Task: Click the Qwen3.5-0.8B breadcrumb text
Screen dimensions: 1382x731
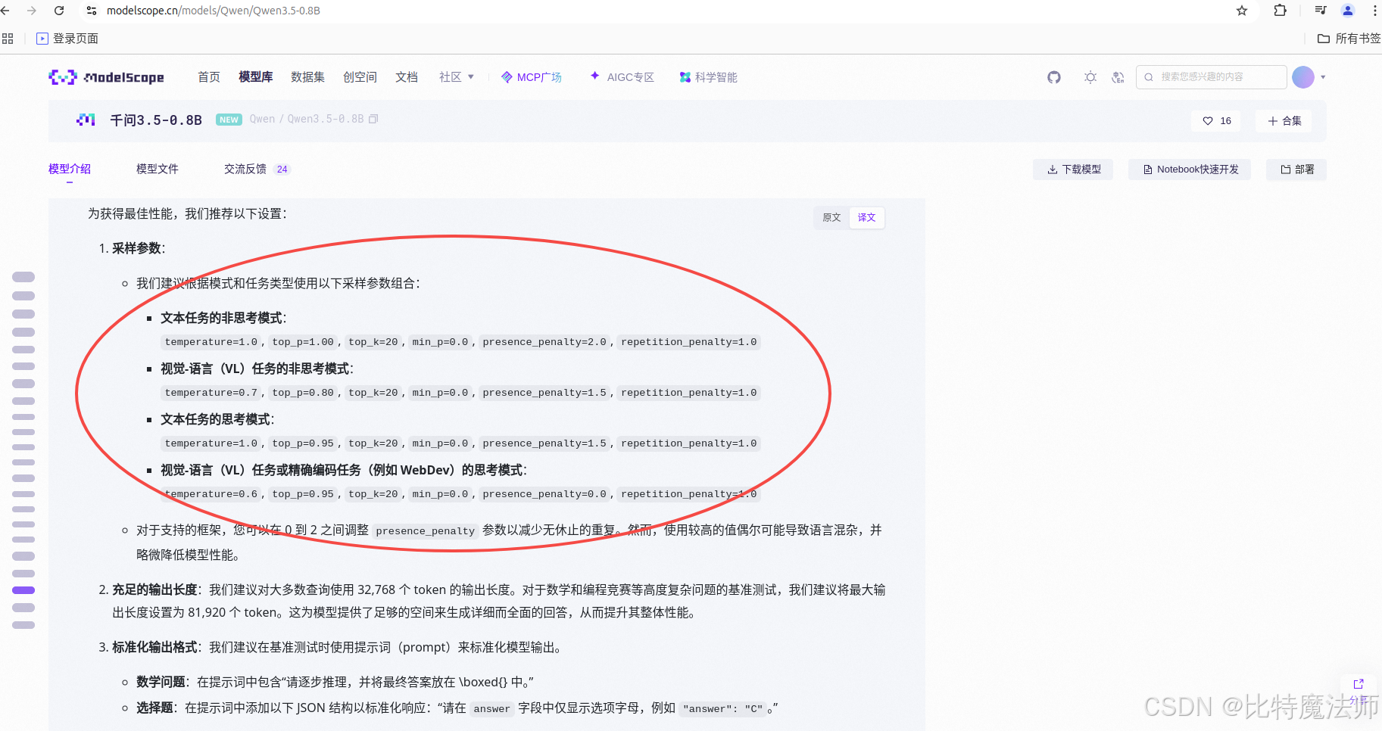Action: click(326, 119)
